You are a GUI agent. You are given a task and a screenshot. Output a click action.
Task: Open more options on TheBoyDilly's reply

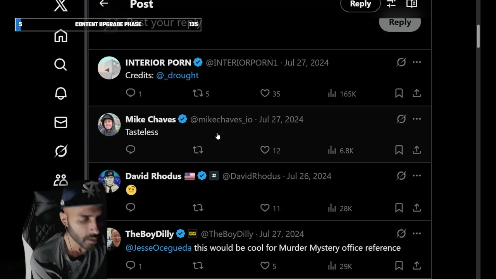(417, 234)
